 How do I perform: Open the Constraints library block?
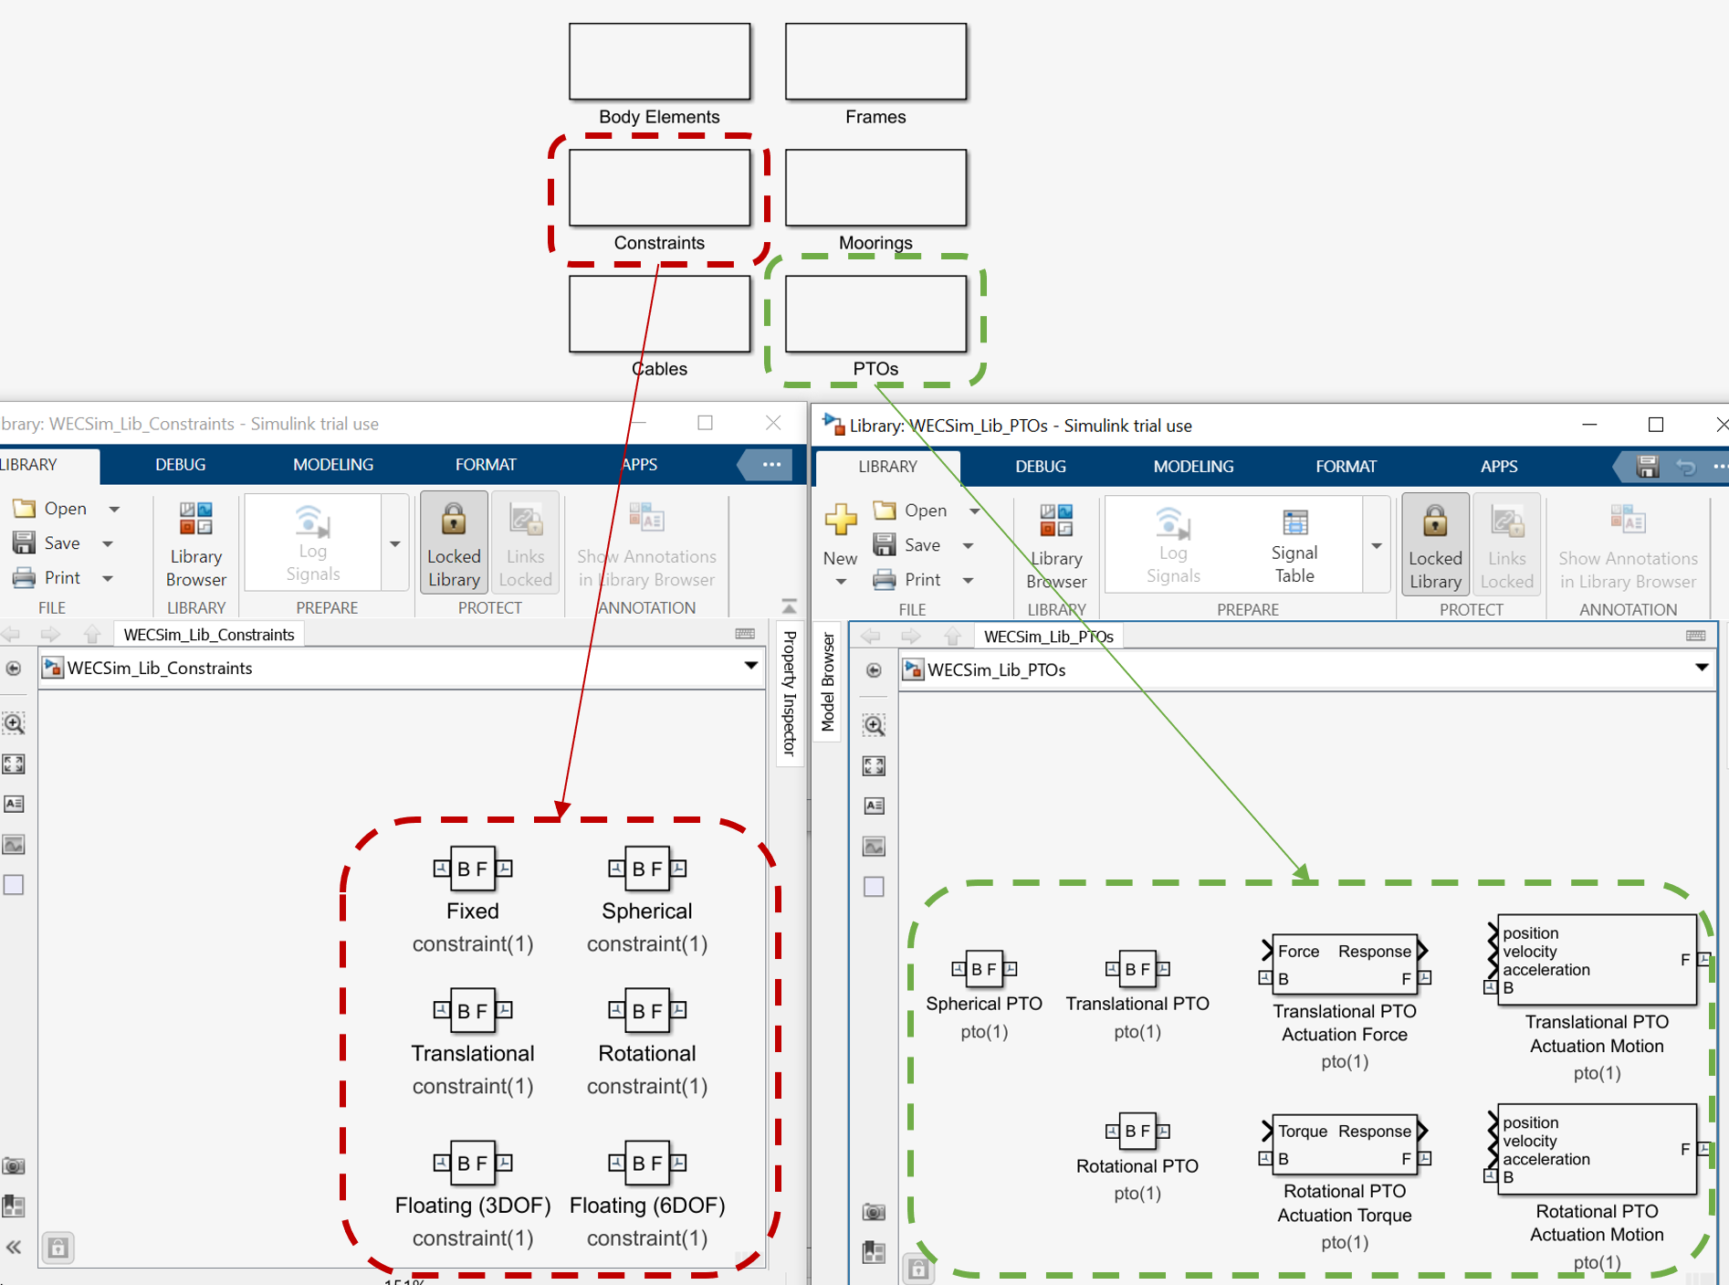pos(659,187)
